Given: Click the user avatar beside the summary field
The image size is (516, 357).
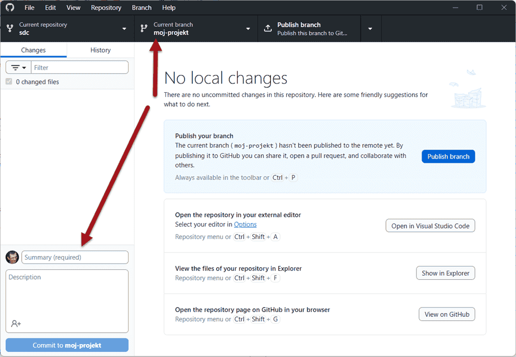Looking at the screenshot, I should pos(12,257).
